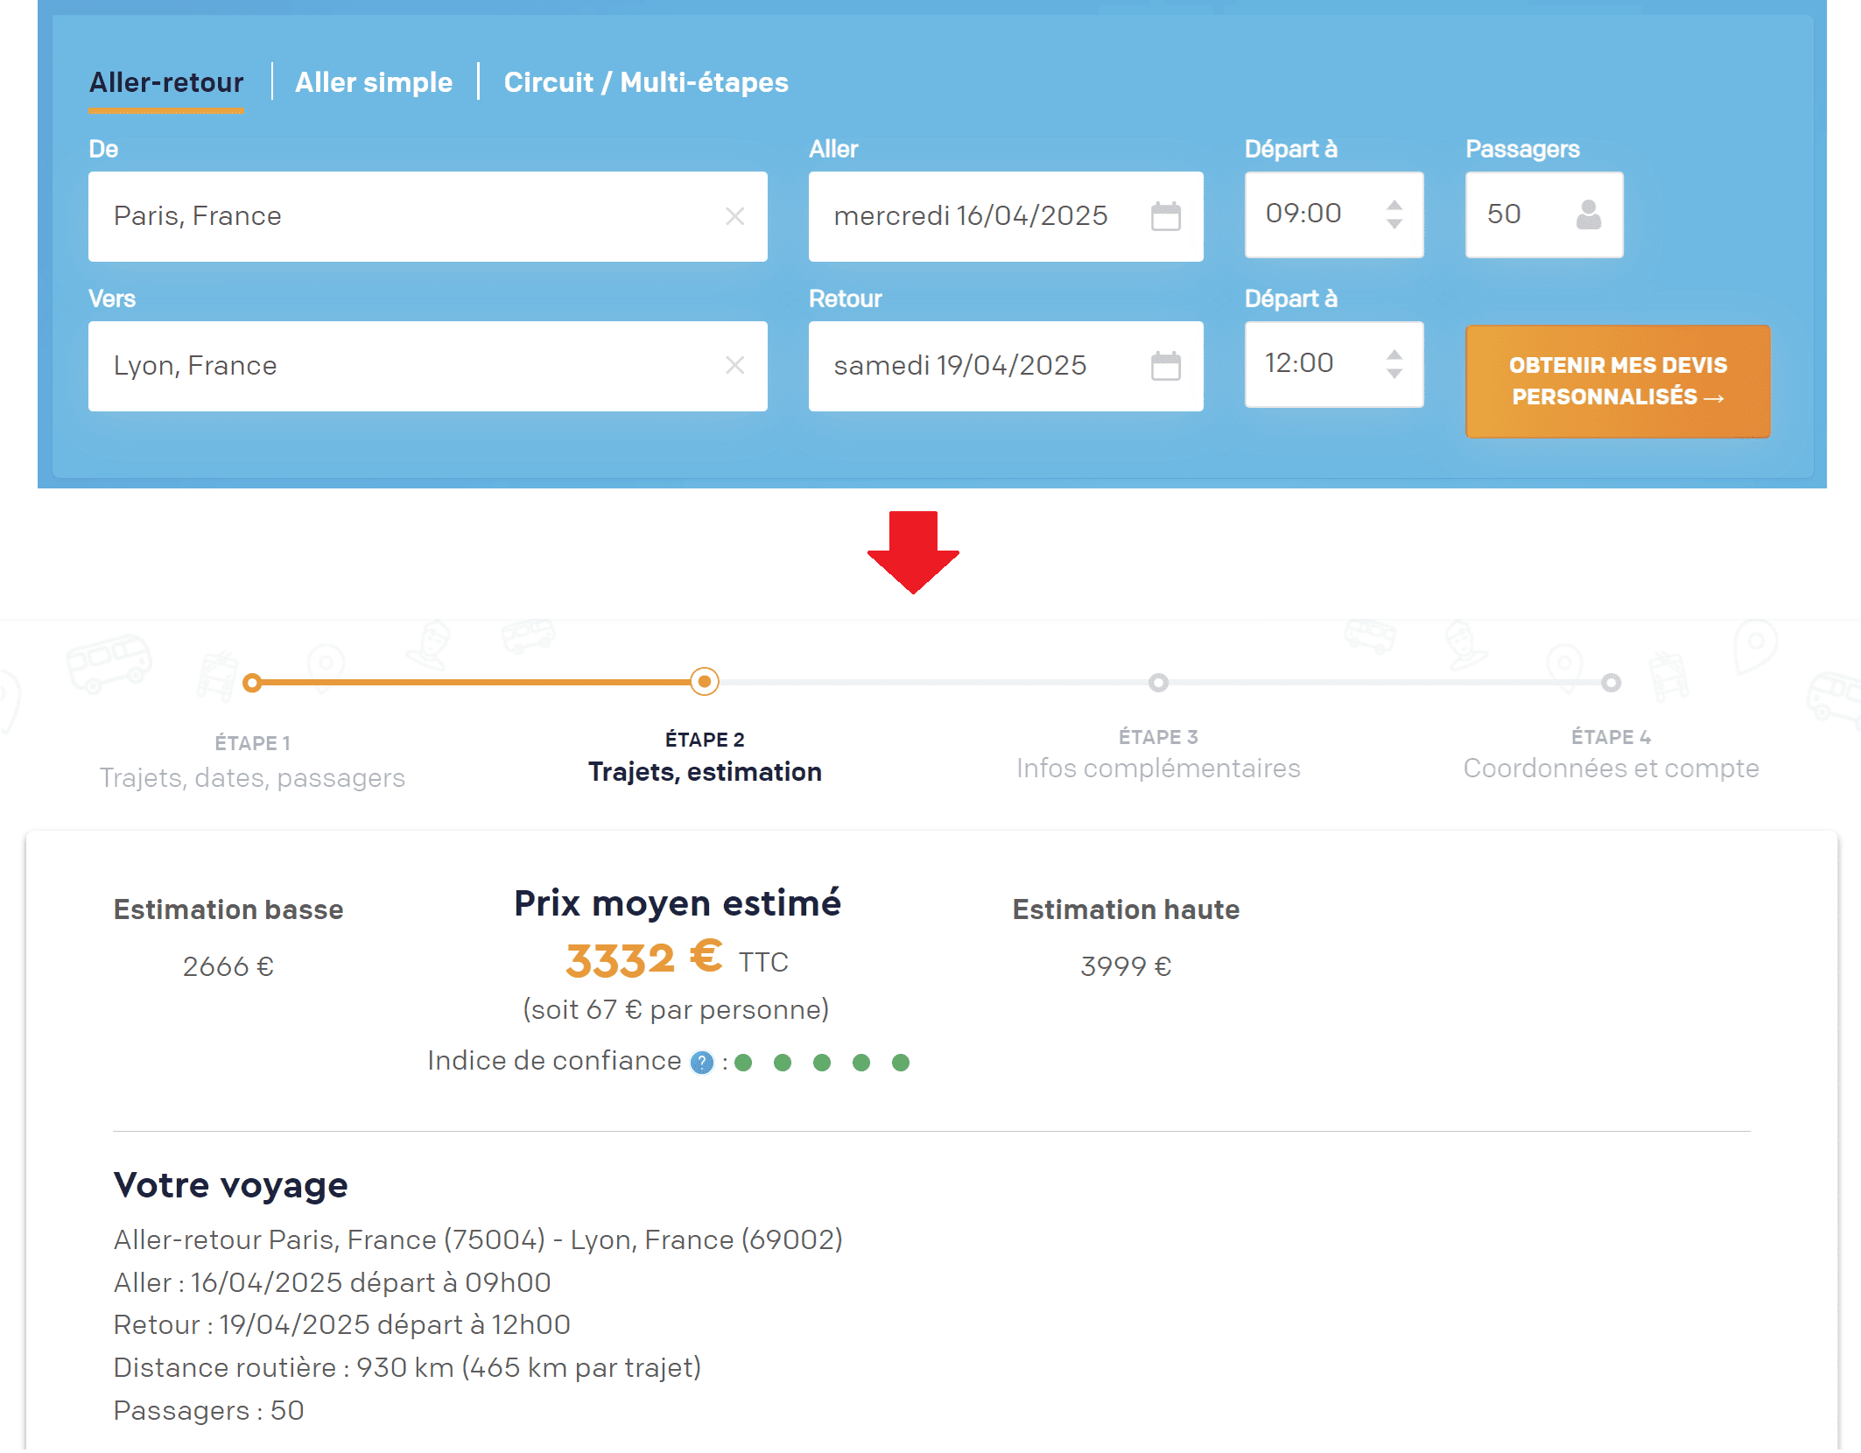Select the Aller-retour tab

click(166, 82)
